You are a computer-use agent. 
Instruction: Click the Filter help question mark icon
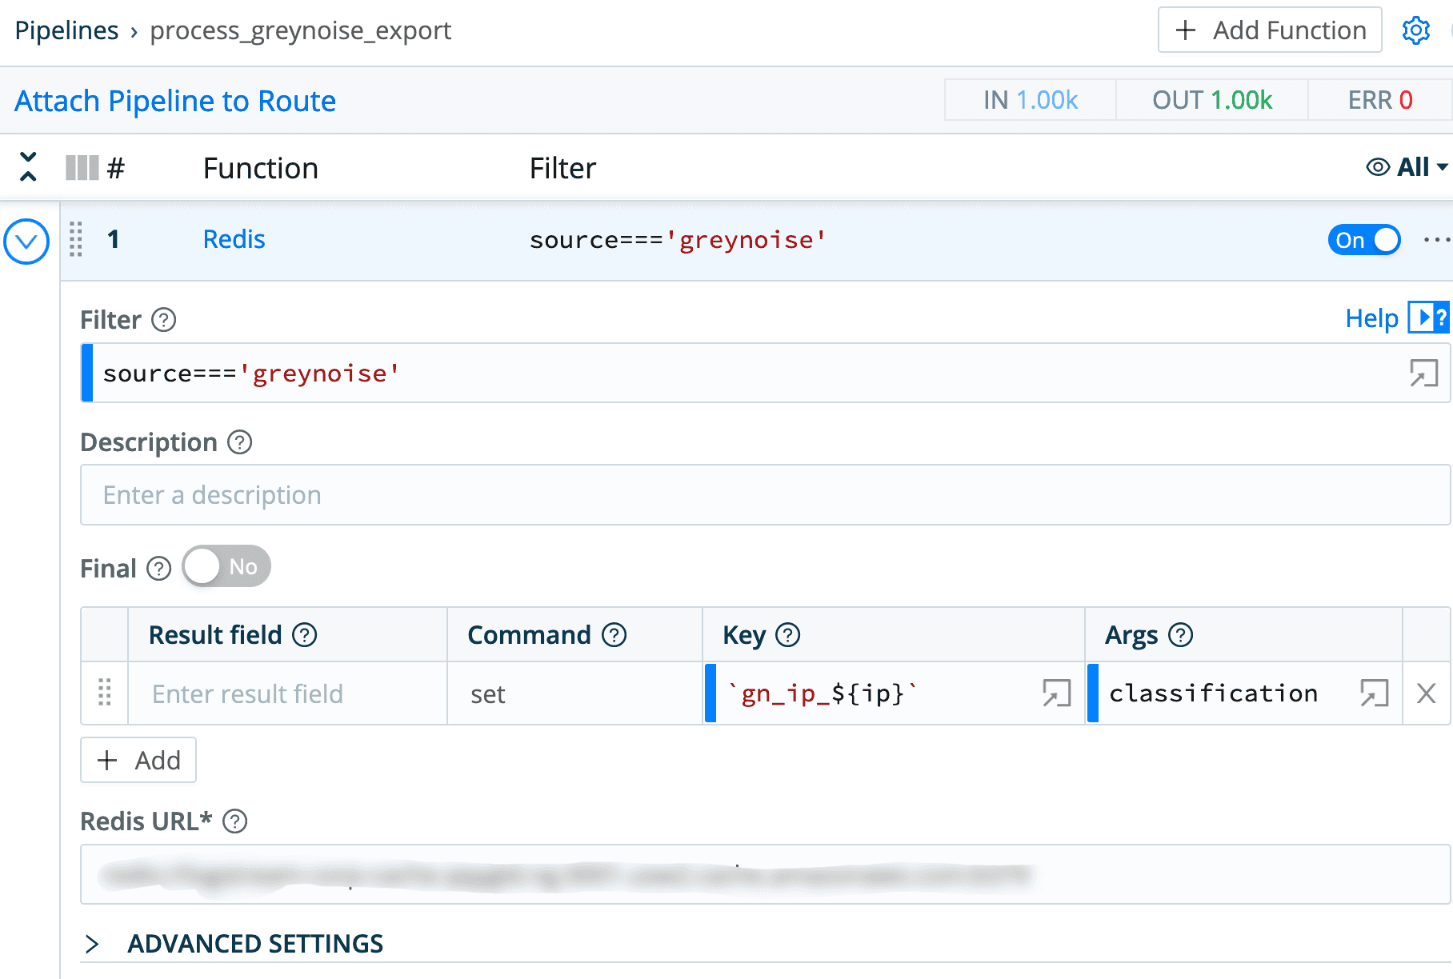click(x=163, y=320)
